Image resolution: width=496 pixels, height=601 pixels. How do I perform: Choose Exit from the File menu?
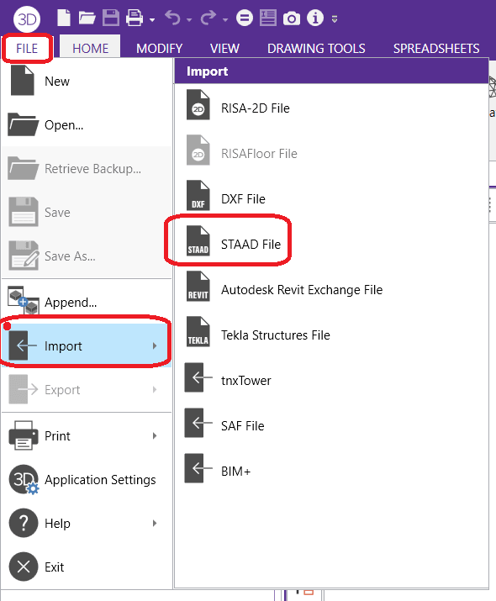pos(87,567)
